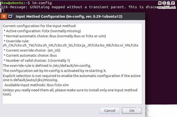177x117 pixels.
Task: Close the Input Method Configuration dialog
Action: tap(4, 16)
